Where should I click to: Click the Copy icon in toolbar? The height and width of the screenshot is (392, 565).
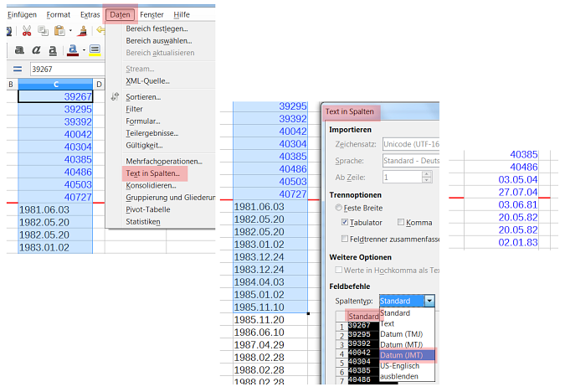(44, 31)
